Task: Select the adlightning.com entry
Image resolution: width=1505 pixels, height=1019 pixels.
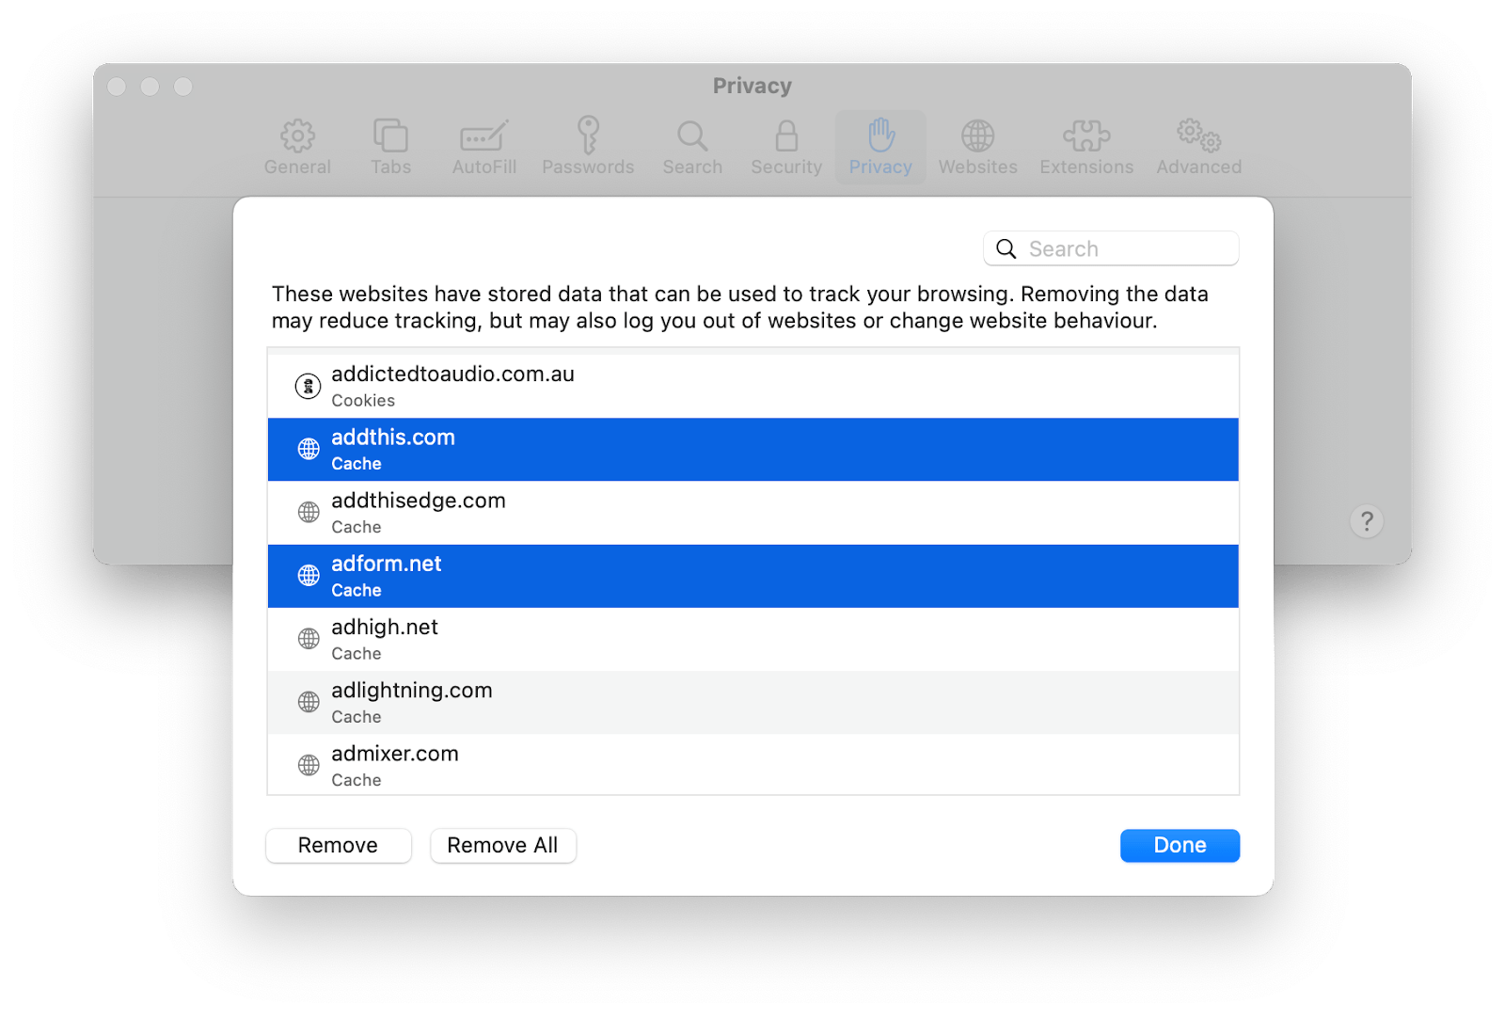Action: [752, 702]
